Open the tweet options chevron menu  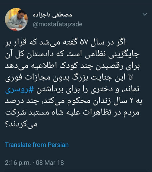[145, 14]
